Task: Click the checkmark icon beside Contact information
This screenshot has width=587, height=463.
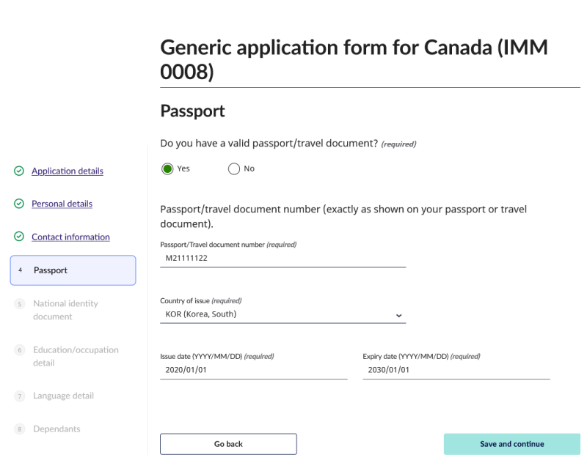Action: (x=19, y=237)
